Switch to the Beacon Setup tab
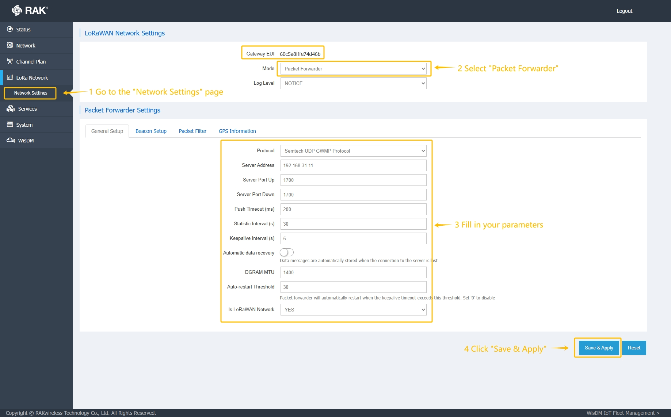This screenshot has height=417, width=671. click(151, 131)
